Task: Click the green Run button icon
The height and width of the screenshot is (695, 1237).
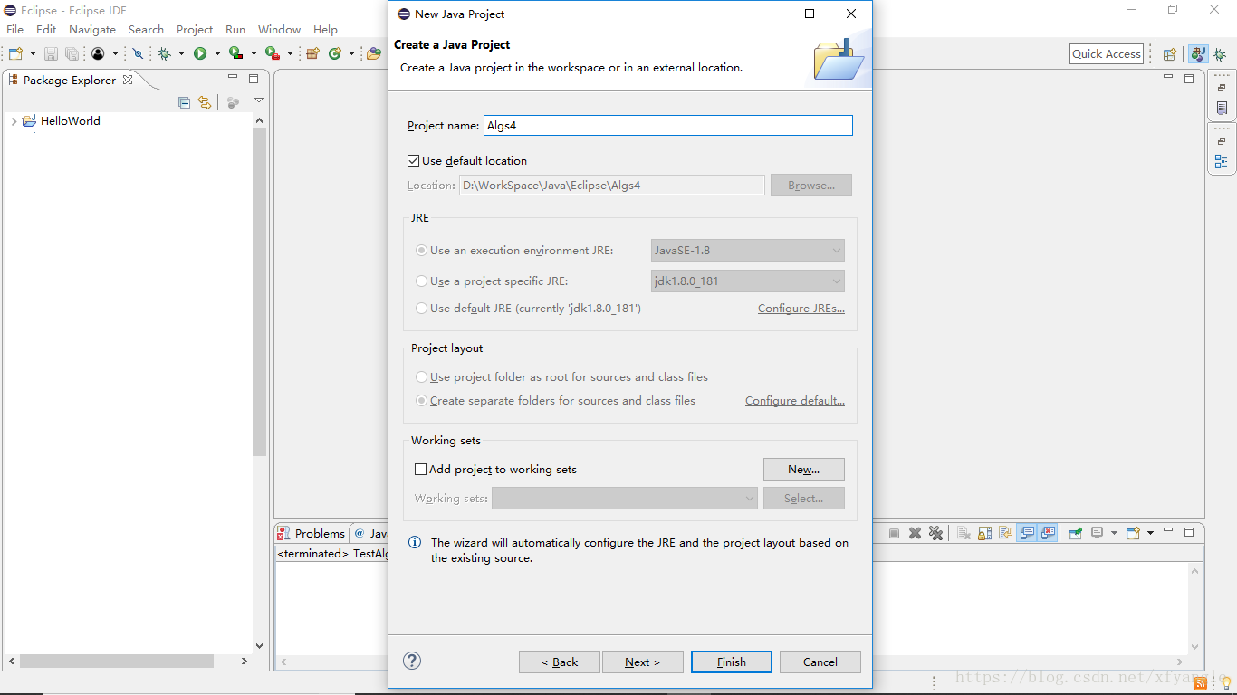Action: click(200, 53)
